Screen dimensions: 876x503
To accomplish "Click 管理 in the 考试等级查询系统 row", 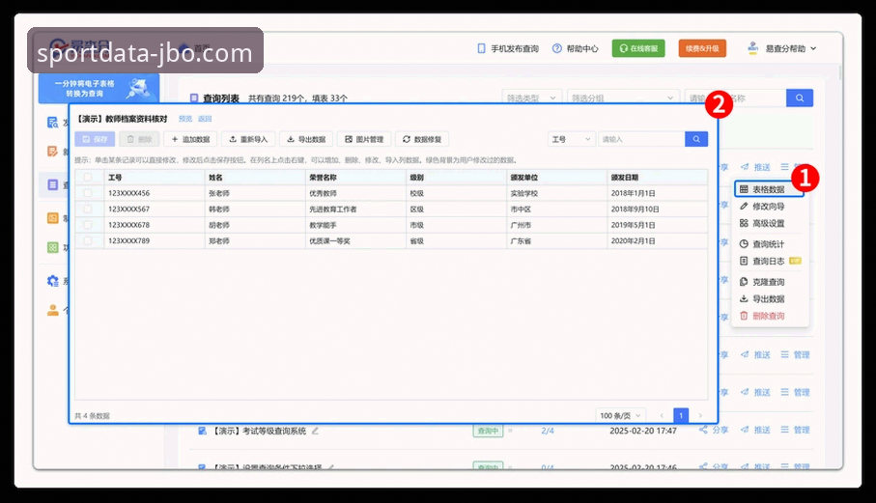I will [x=796, y=430].
